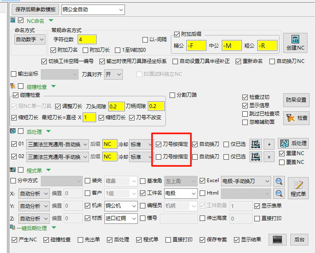Click the 创建NC icon button
Image resolution: width=315 pixels, height=253 pixels.
[x=295, y=43]
